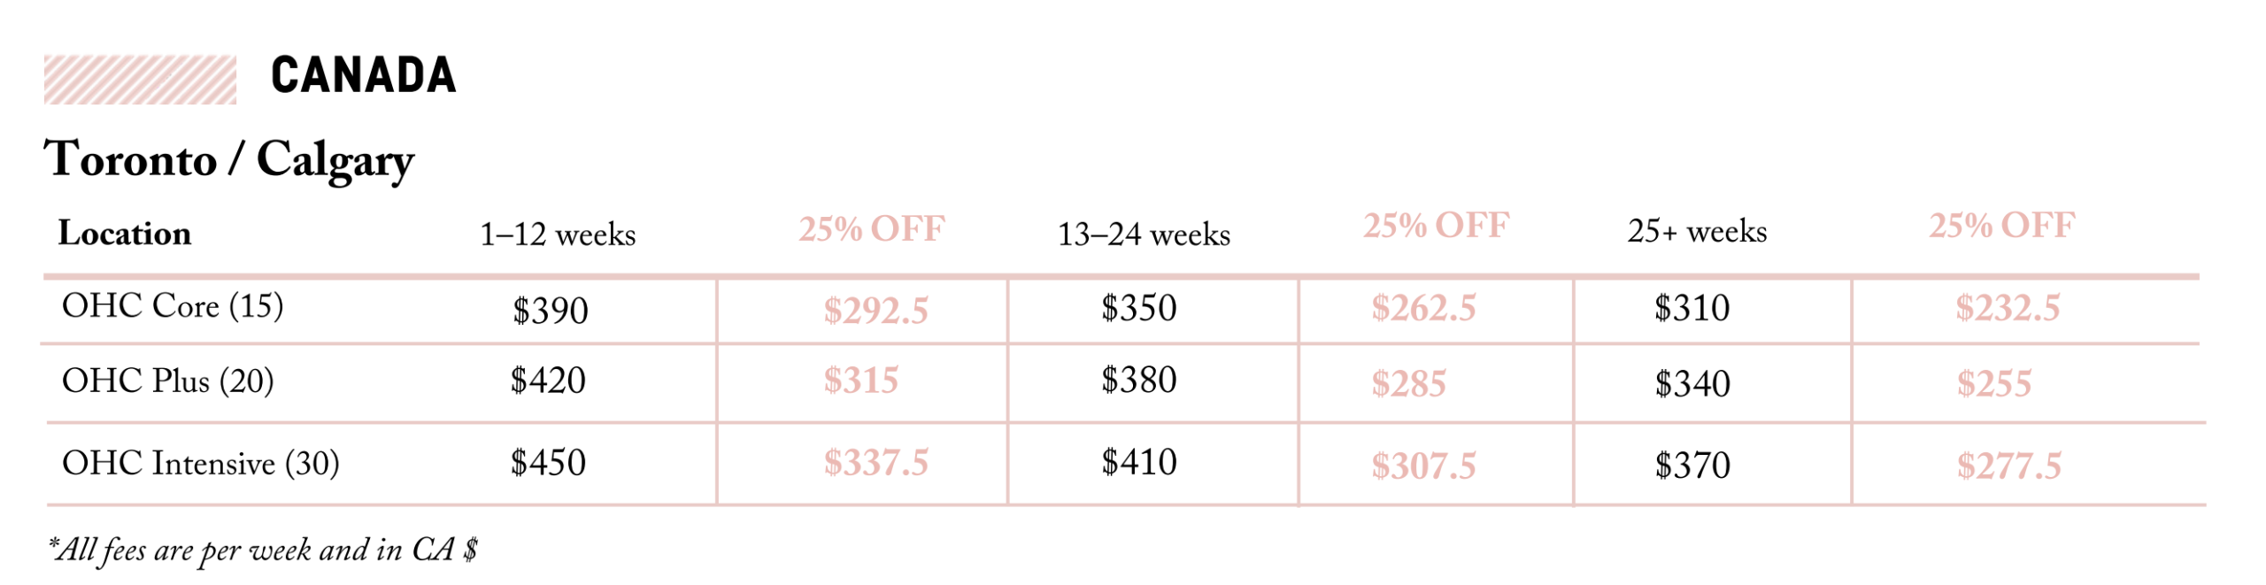Viewport: 2266px width, 585px height.
Task: Click the fees per week footnote
Action: click(x=263, y=550)
